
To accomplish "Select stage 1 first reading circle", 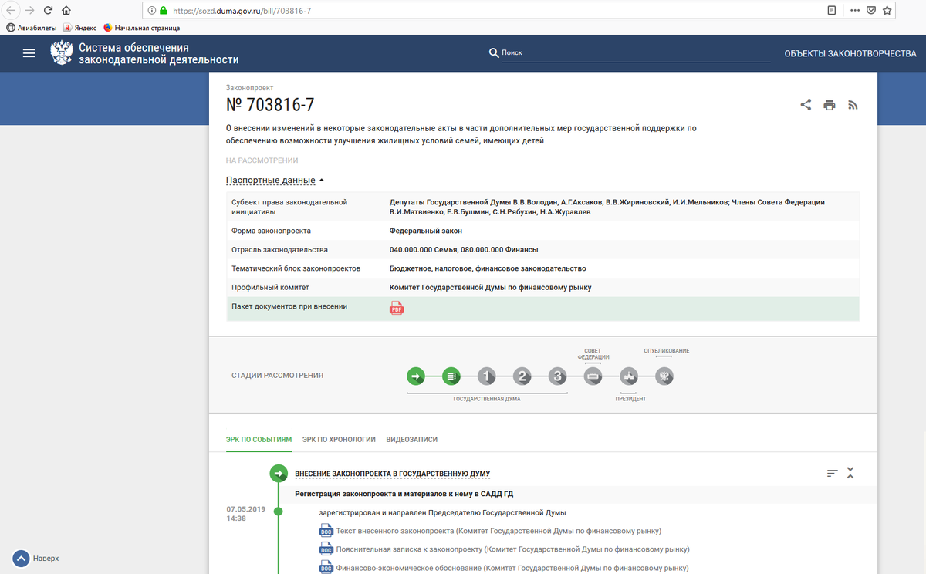I will (486, 376).
